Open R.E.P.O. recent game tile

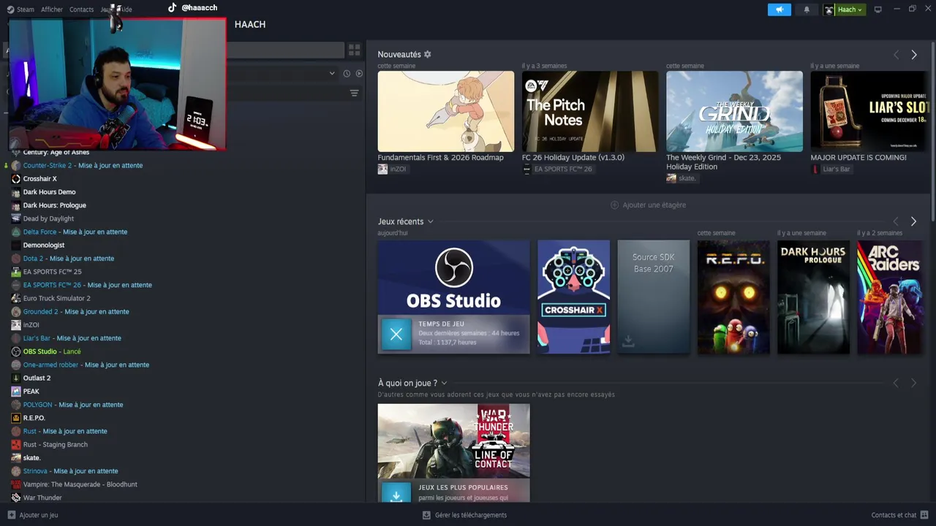[733, 297]
